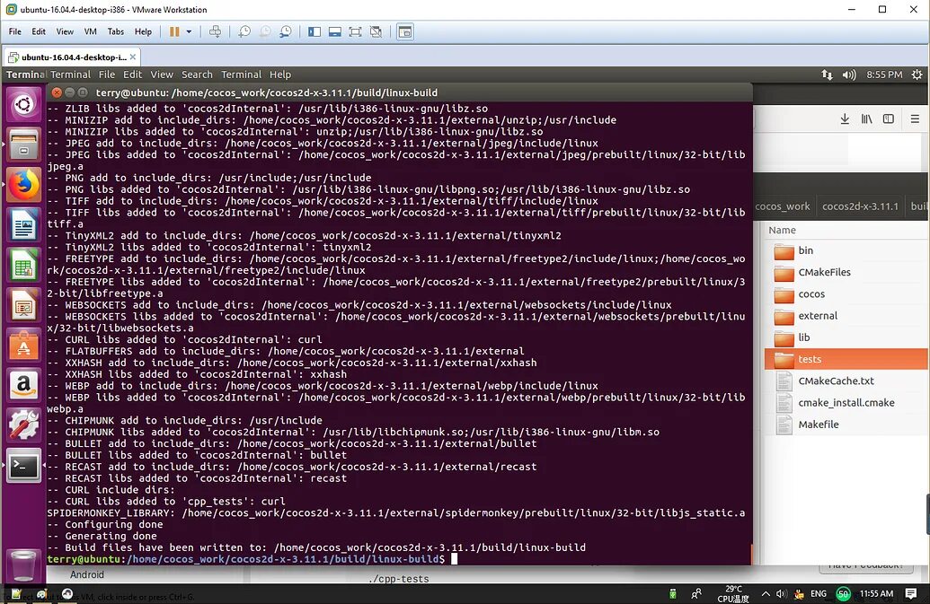The width and height of the screenshot is (930, 604).
Task: Close the terminal window with red button
Action: (x=57, y=92)
